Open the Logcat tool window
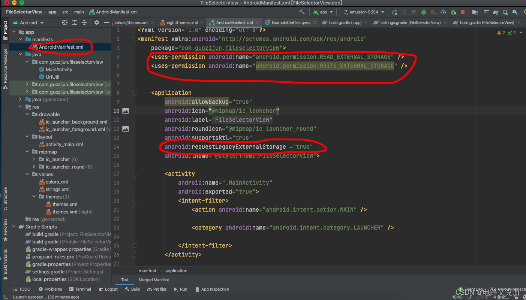This screenshot has height=300, width=526. pyautogui.click(x=108, y=289)
